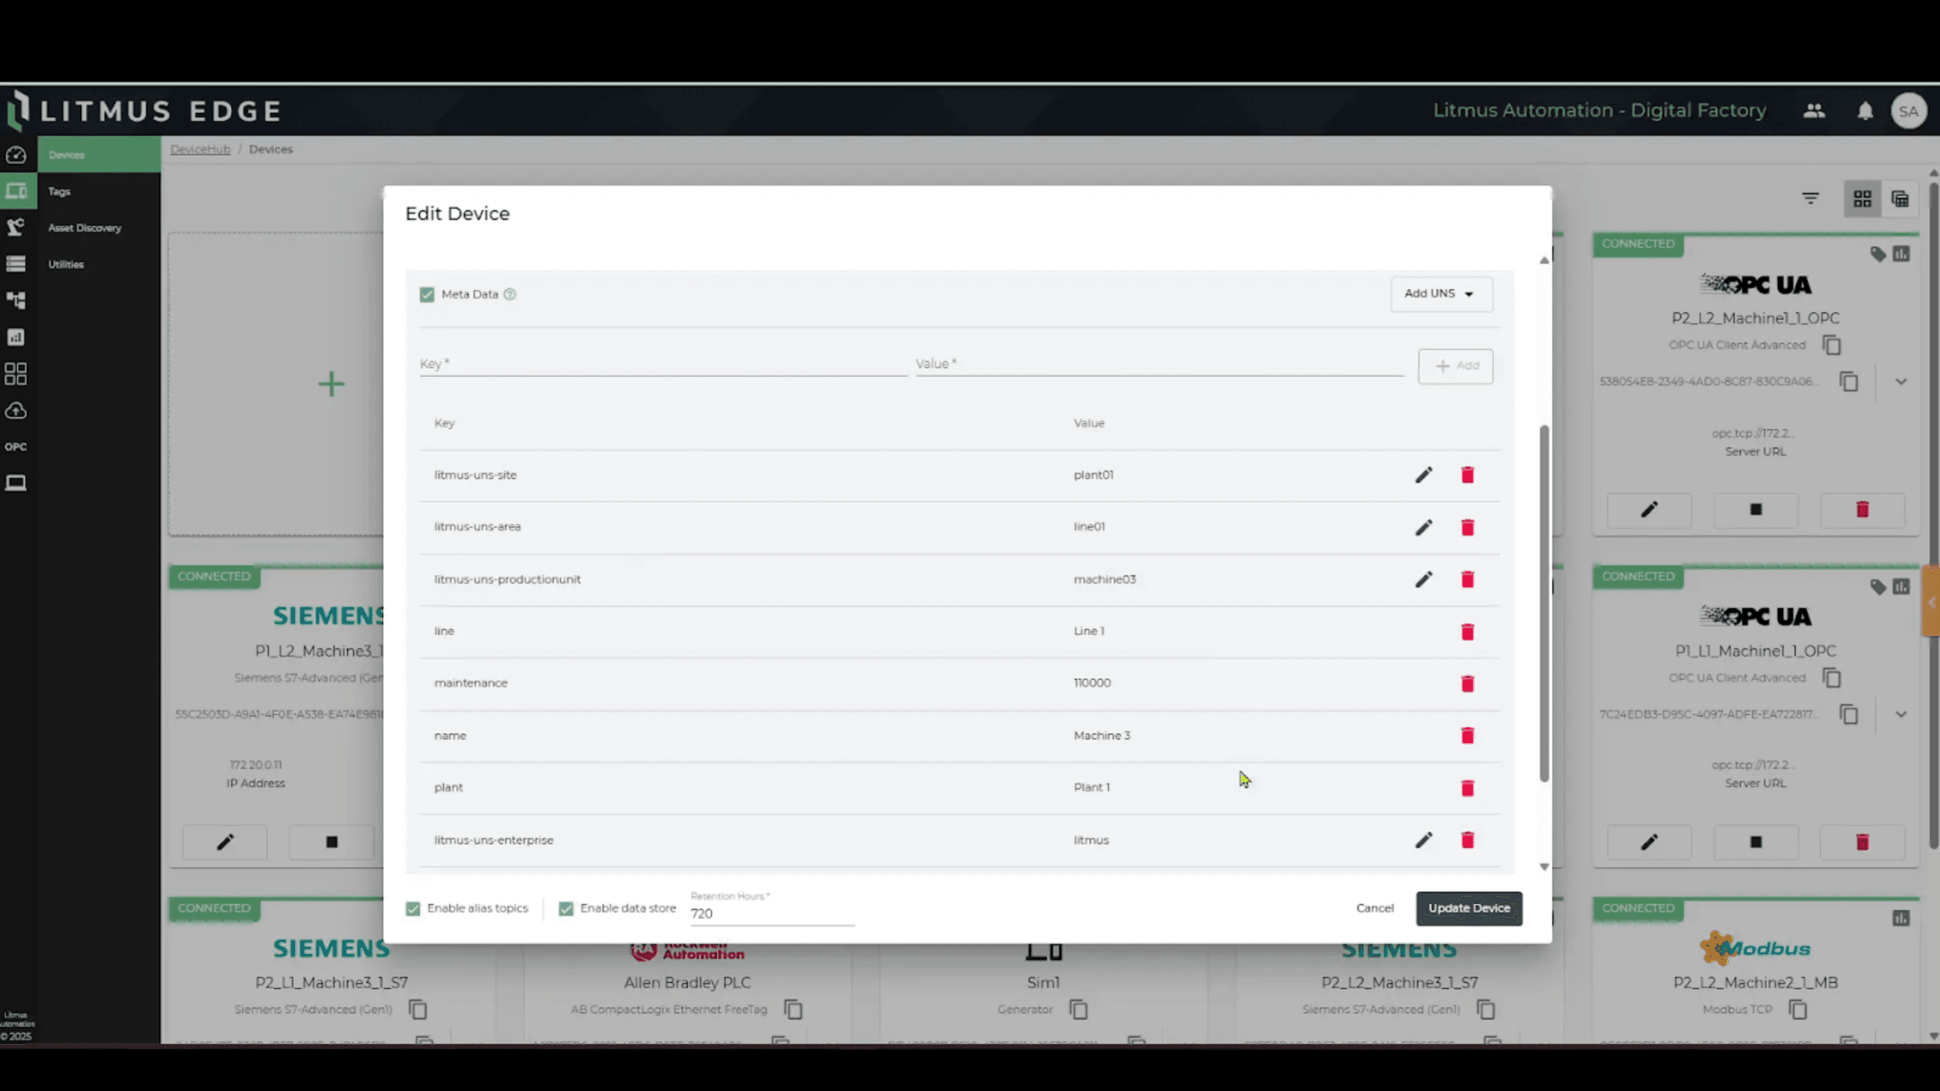The height and width of the screenshot is (1091, 1940).
Task: Open Asset Discovery in side menu
Action: pos(84,227)
